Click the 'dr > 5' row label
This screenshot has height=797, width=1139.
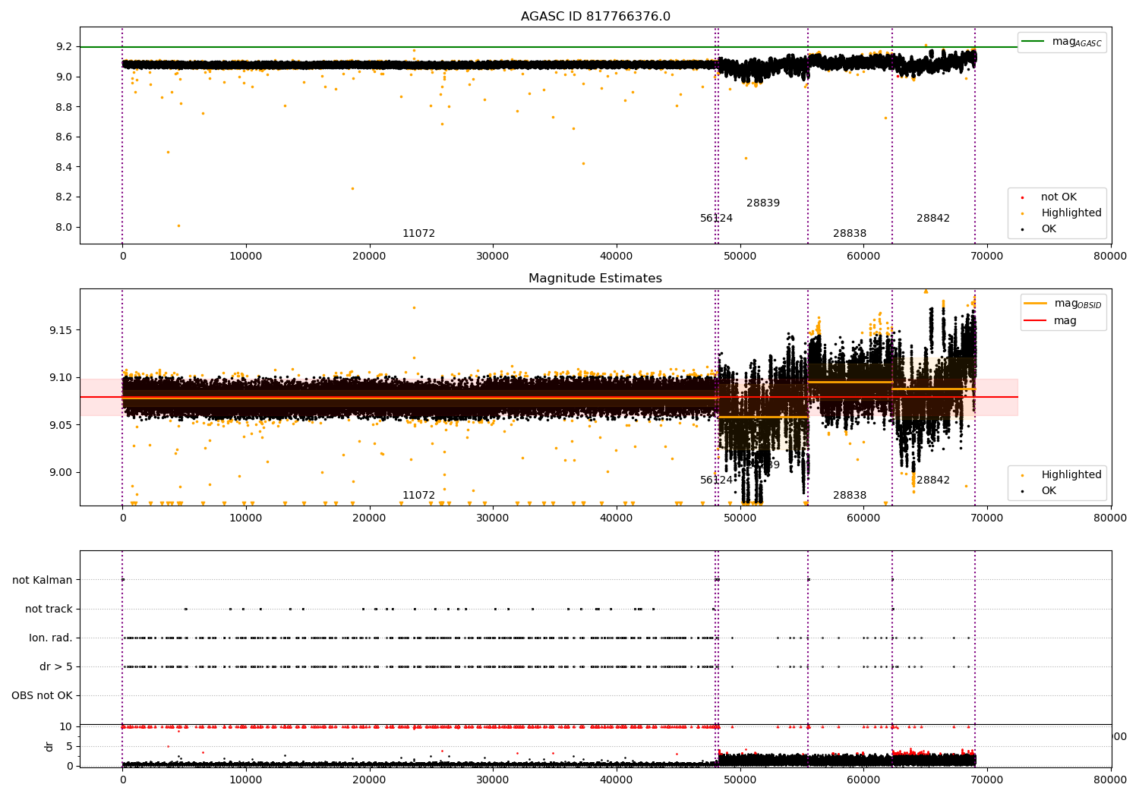pos(56,667)
